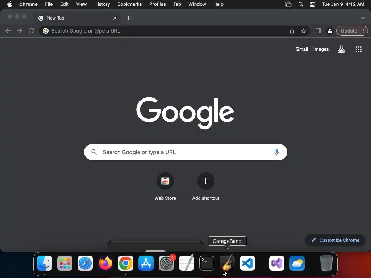The height and width of the screenshot is (278, 371).
Task: Close the New Tab tab
Action: point(115,18)
